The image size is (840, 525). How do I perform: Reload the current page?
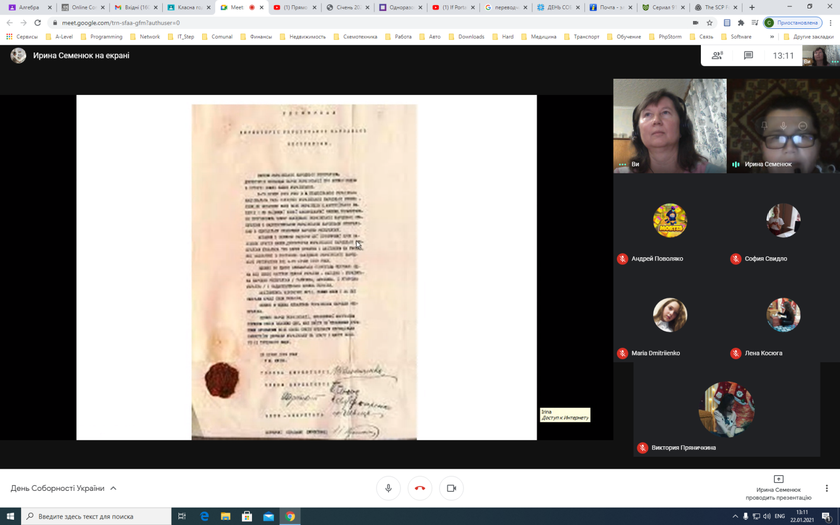tap(38, 23)
